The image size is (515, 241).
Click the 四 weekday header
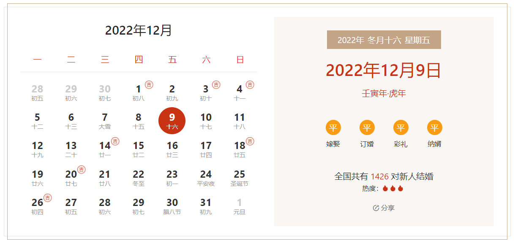click(x=139, y=60)
